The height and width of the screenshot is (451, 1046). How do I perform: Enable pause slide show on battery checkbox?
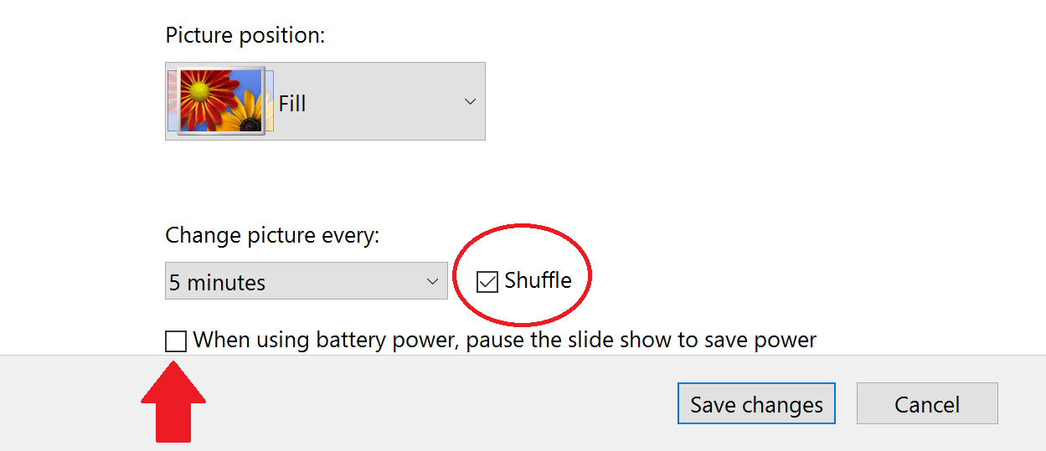point(176,341)
